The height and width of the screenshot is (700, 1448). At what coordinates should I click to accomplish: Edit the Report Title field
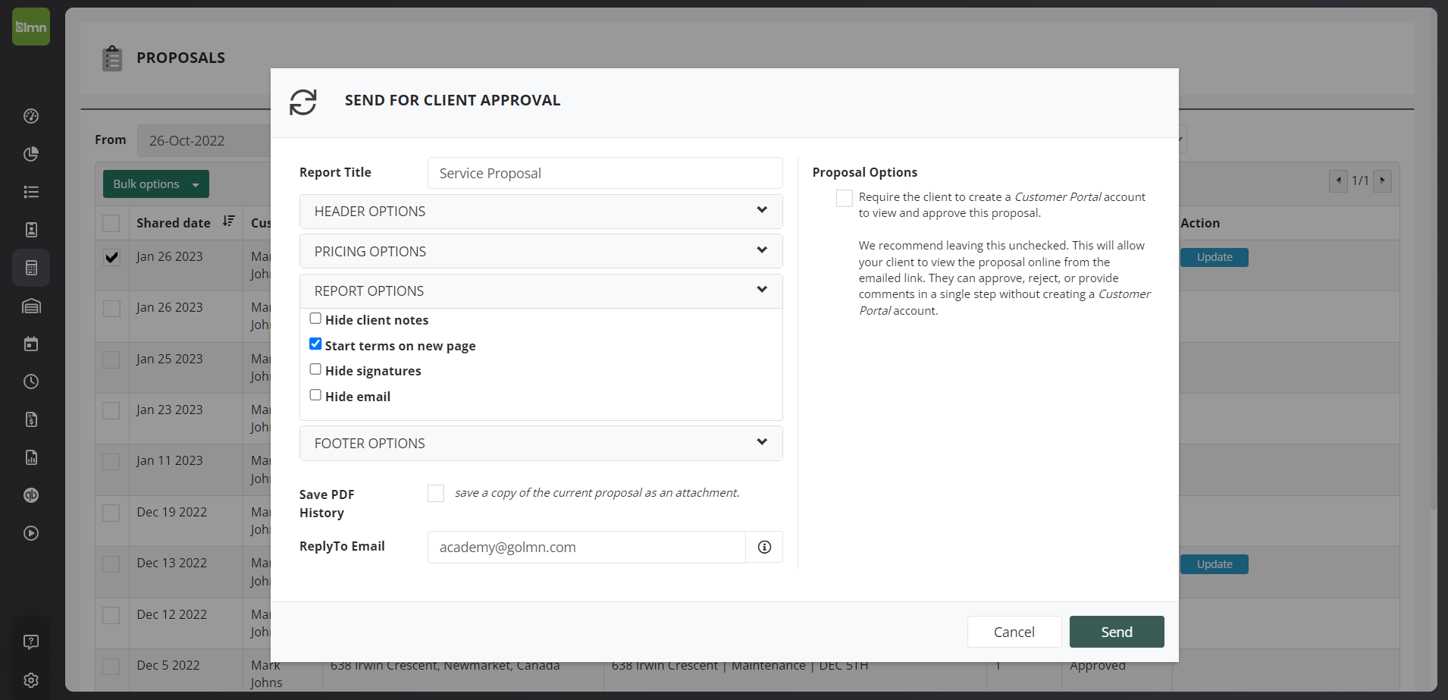(x=605, y=173)
